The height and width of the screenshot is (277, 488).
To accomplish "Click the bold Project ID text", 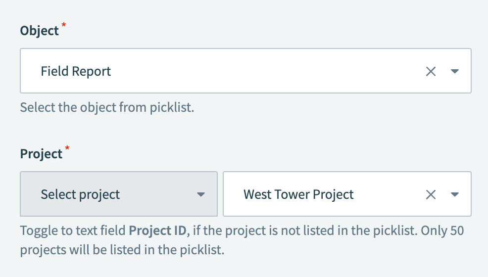I will point(157,231).
